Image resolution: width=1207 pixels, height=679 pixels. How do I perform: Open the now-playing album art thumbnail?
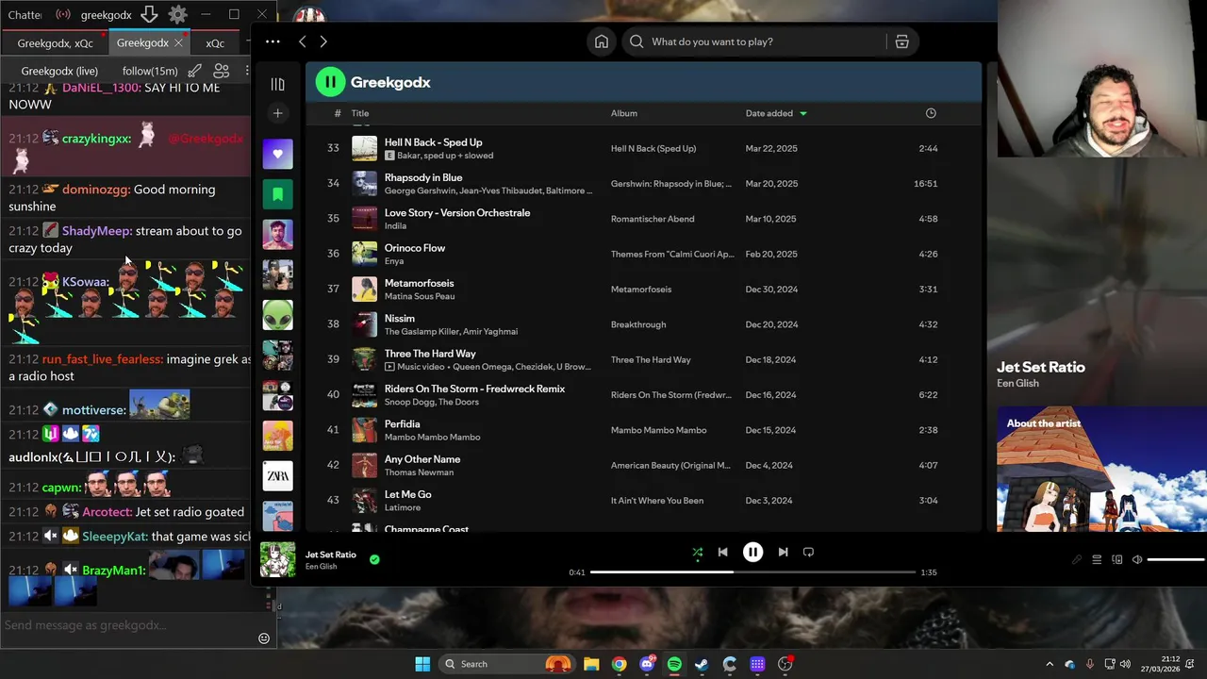click(x=277, y=559)
